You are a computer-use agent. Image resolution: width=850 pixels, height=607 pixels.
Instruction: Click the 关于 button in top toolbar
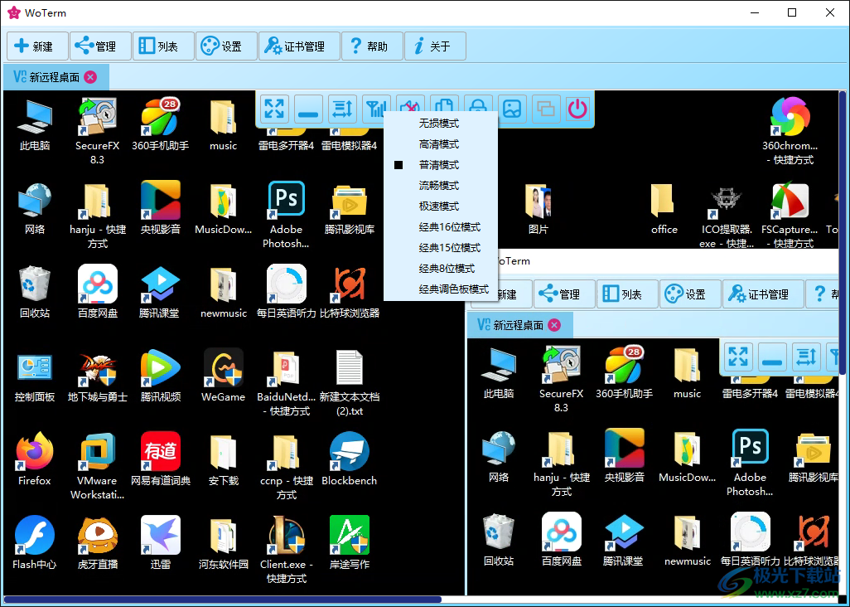435,46
